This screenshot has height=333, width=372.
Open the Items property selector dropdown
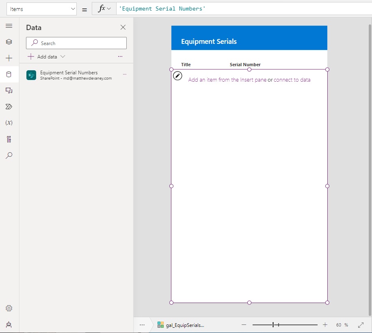click(41, 9)
